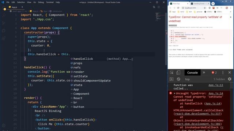
Task: Click the unsaved dot on App.js tab
Action: point(22,7)
